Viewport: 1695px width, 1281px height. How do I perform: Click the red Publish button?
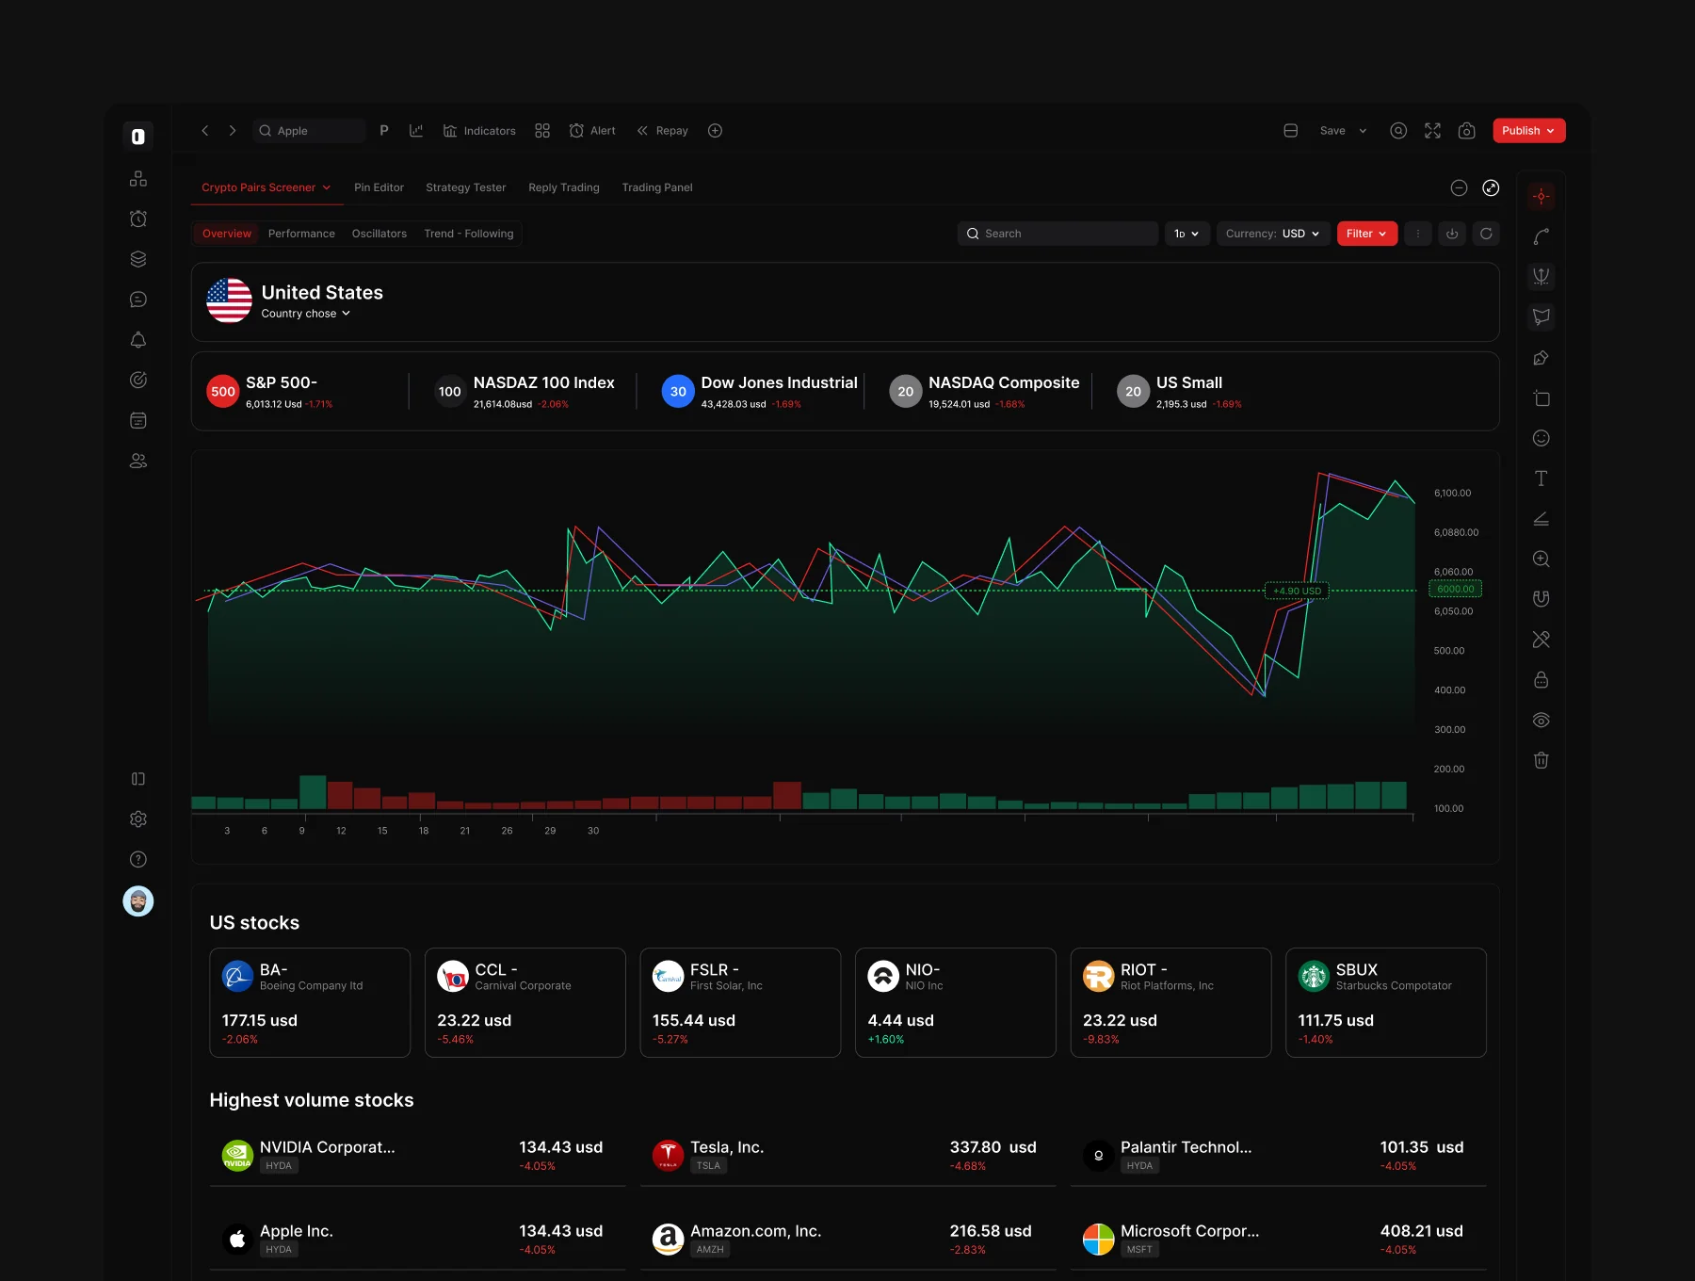1529,131
